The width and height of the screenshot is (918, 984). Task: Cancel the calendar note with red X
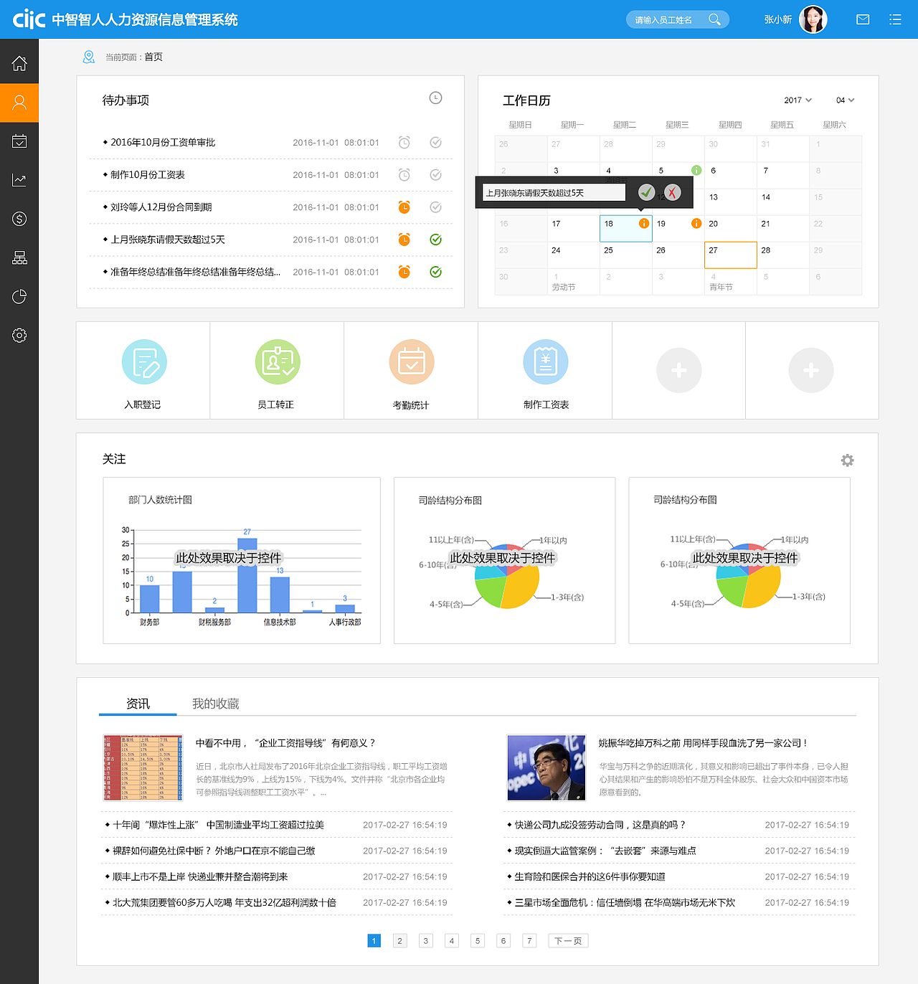coord(672,192)
